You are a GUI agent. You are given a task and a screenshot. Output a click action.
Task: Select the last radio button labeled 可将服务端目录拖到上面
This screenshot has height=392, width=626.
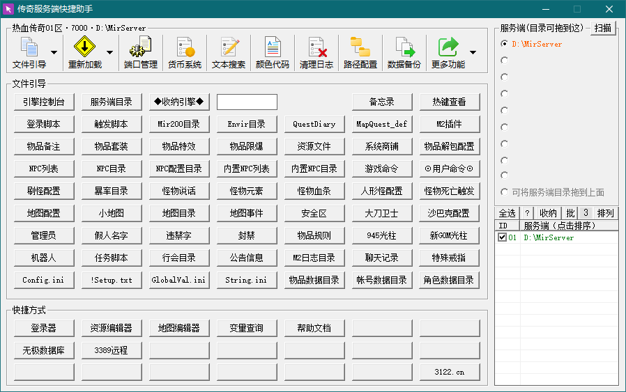[505, 192]
